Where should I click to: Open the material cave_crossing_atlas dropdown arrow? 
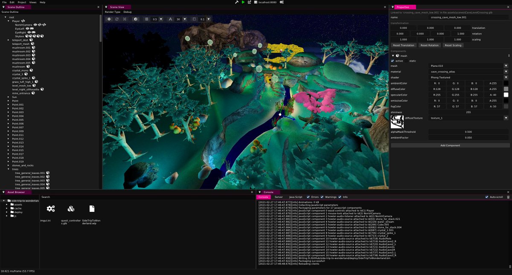[x=506, y=72]
